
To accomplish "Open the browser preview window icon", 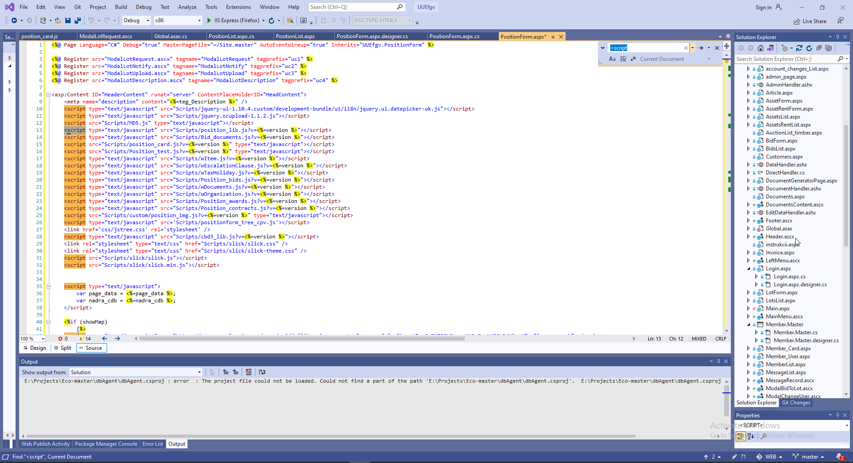I will 303,20.
